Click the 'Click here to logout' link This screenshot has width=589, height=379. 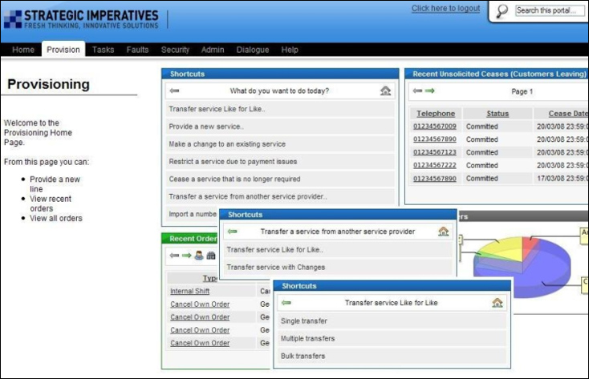pos(445,9)
